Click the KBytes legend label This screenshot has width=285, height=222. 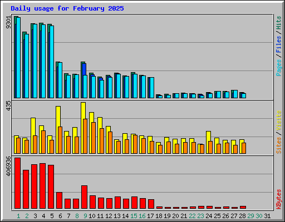pos(279,199)
